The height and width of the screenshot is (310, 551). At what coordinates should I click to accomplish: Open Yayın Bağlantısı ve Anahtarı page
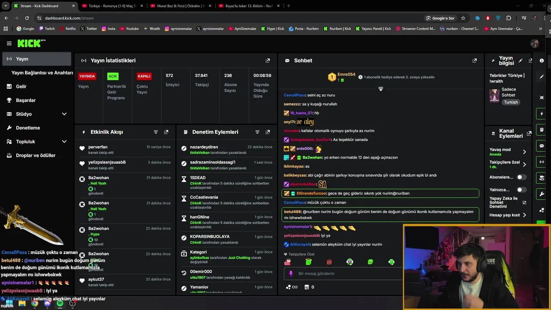pyautogui.click(x=42, y=73)
